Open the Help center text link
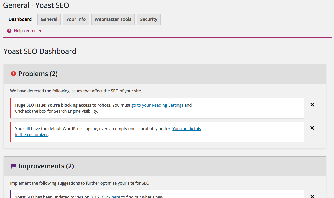 point(25,31)
